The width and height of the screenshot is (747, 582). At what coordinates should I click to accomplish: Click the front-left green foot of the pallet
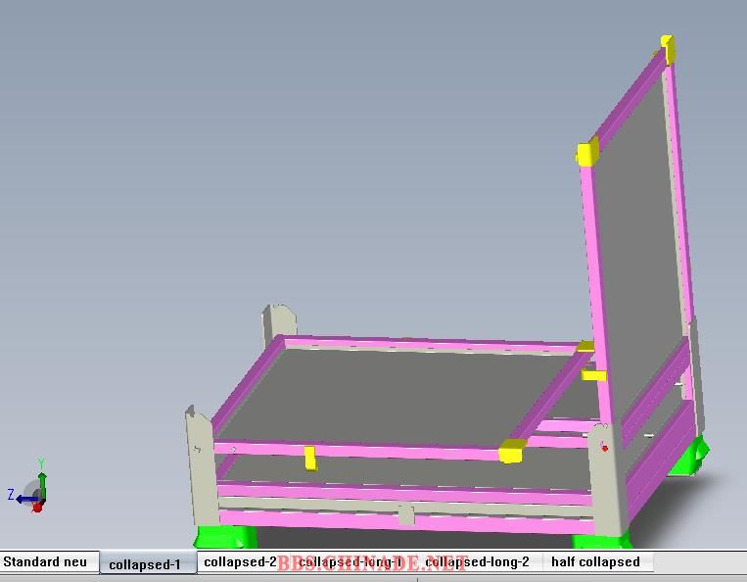(225, 537)
